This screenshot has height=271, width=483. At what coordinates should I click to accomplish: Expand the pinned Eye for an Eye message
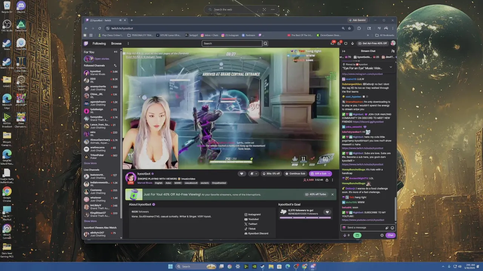(391, 67)
